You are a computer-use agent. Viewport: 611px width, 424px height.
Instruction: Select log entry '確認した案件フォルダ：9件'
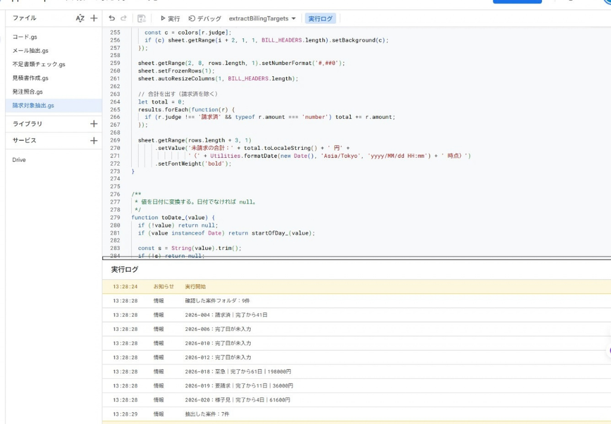(357, 301)
